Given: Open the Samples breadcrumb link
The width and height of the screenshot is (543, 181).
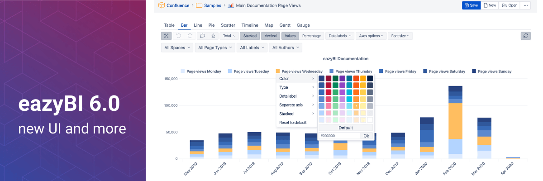Looking at the screenshot, I should coord(213,5).
